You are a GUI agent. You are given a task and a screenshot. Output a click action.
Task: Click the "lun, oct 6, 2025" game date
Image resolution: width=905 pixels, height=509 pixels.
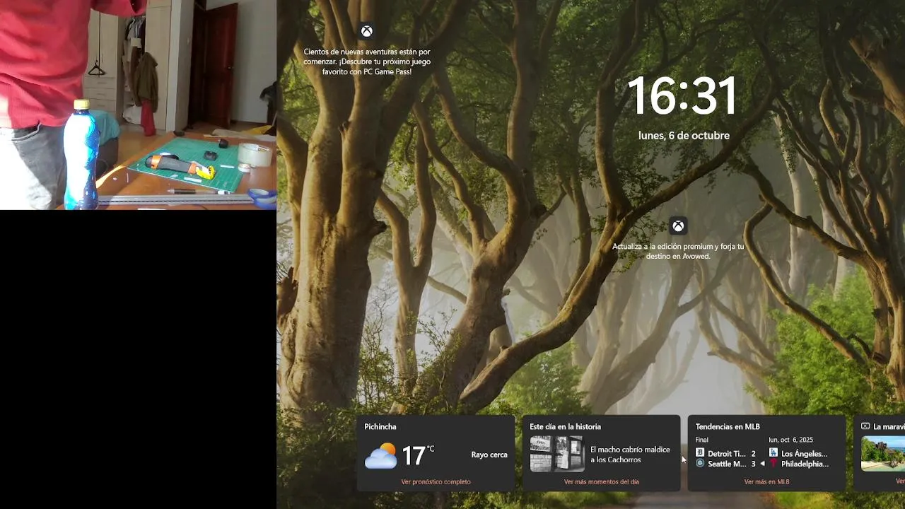pos(791,440)
